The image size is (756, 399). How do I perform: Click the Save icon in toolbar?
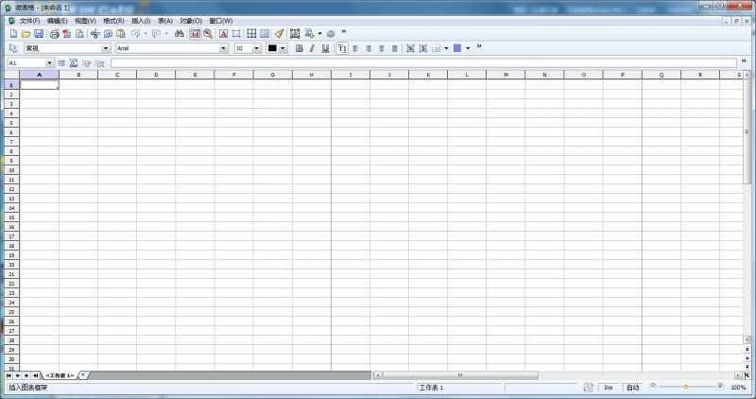click(39, 33)
